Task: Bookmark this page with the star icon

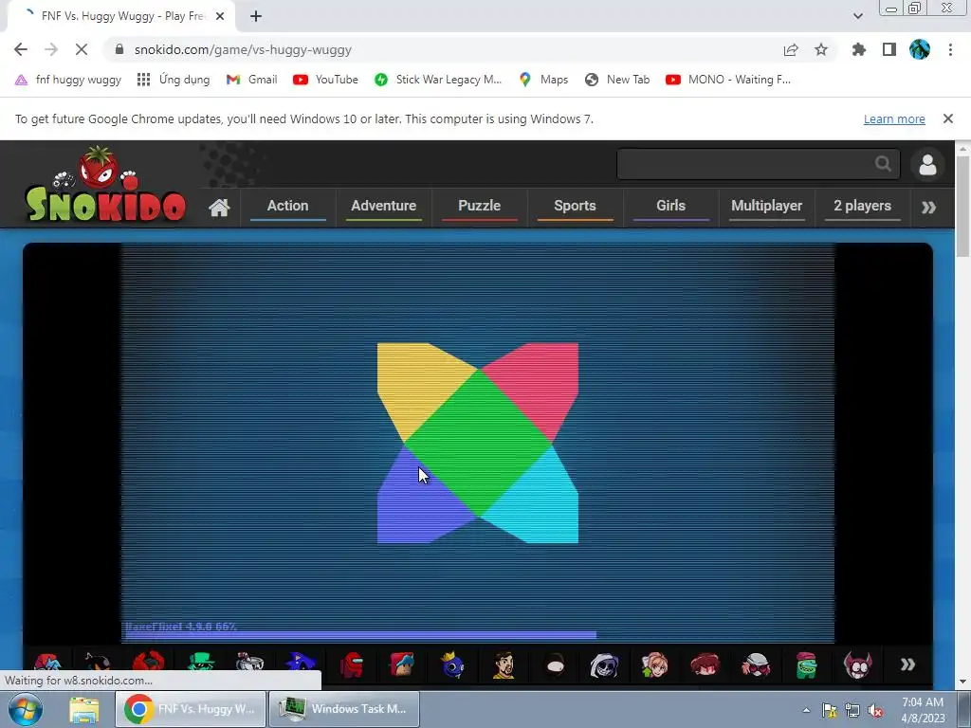Action: tap(821, 49)
